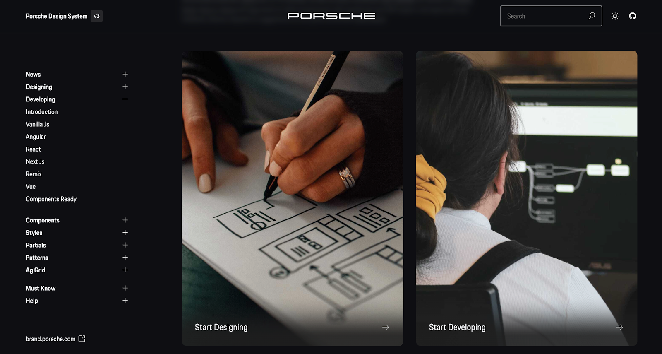Click the arrow on Start Designing card
This screenshot has height=354, width=662.
385,327
